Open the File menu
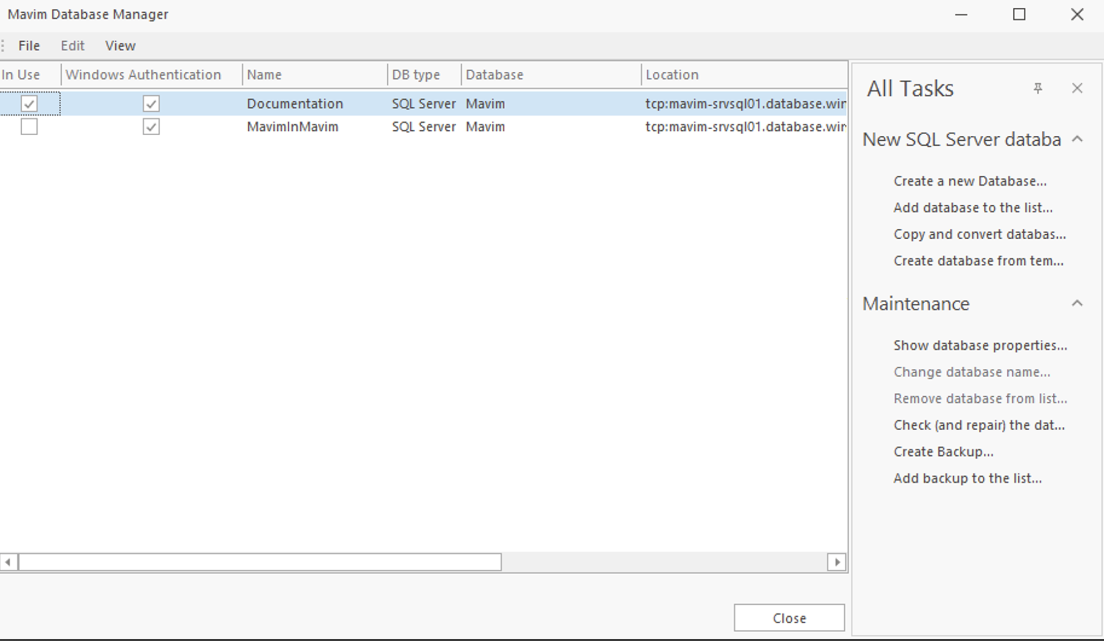Viewport: 1104px width, 641px height. point(29,46)
